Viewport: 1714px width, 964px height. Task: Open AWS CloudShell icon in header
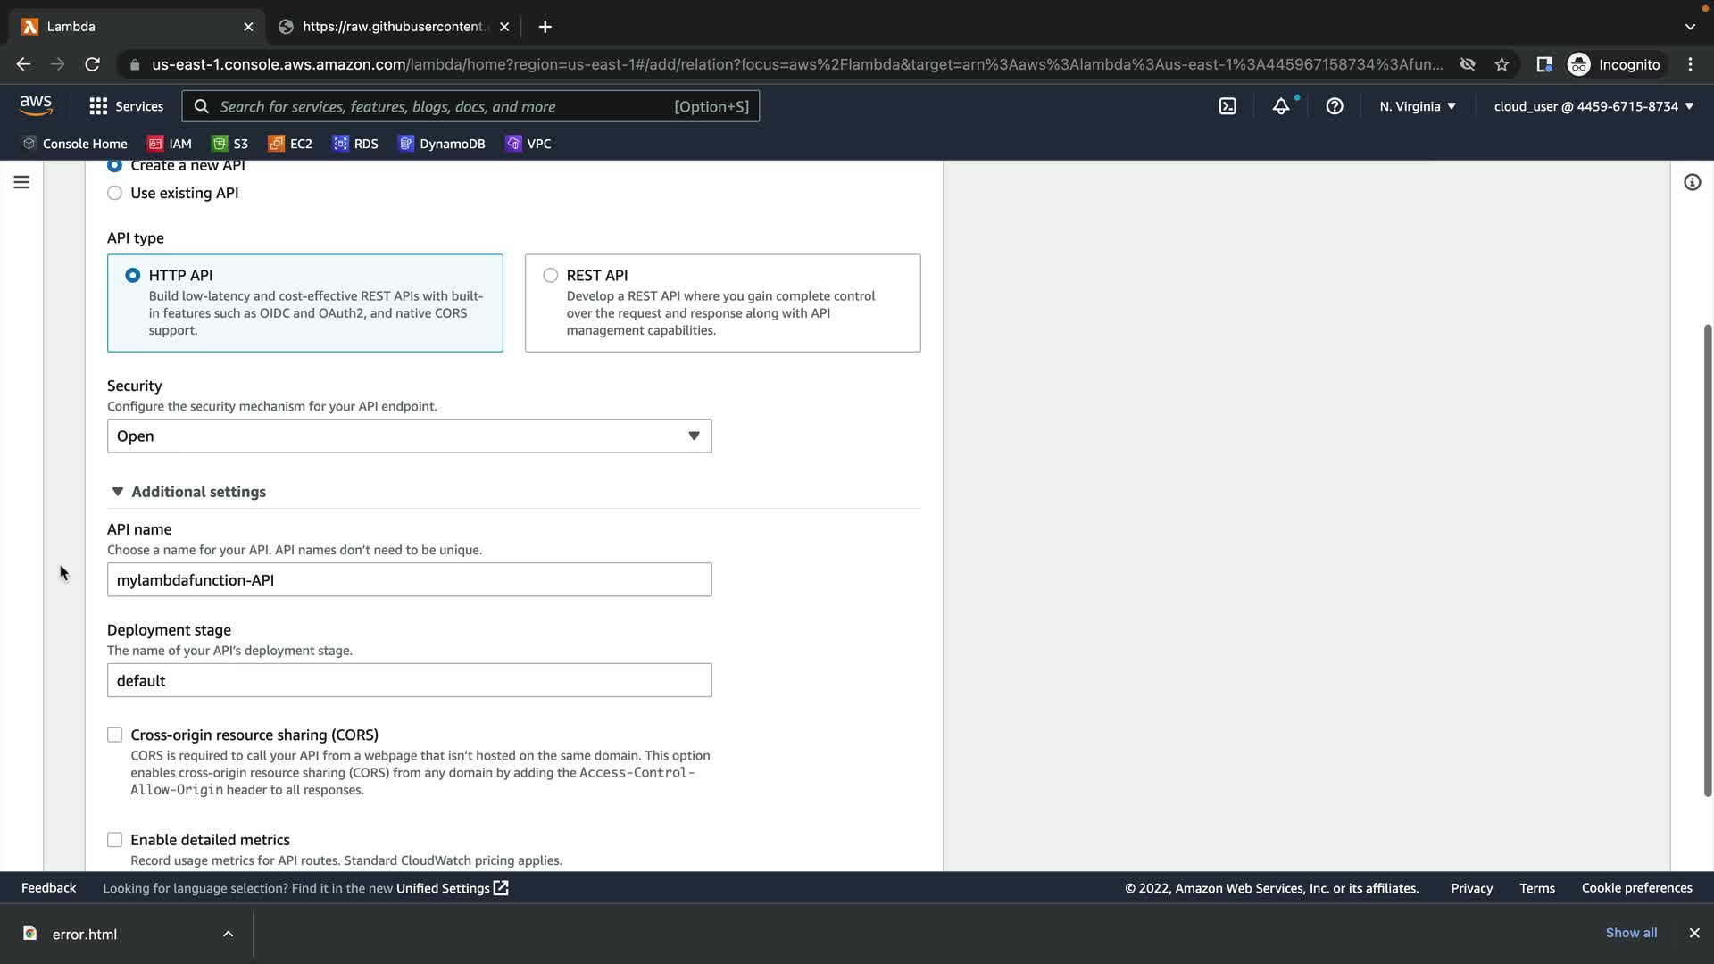(1227, 106)
